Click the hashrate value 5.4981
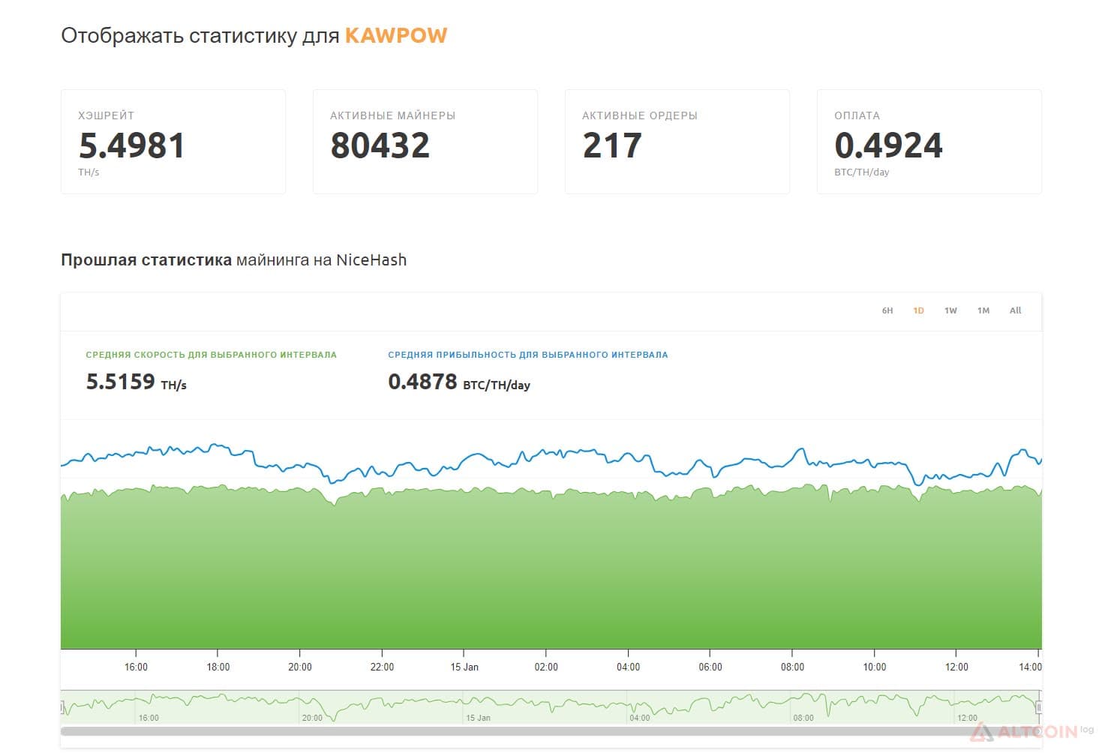 coord(132,145)
